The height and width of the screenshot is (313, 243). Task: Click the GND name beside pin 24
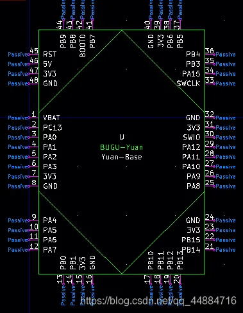coord(193,220)
